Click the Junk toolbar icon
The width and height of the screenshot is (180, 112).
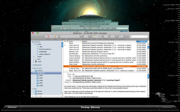55,36
